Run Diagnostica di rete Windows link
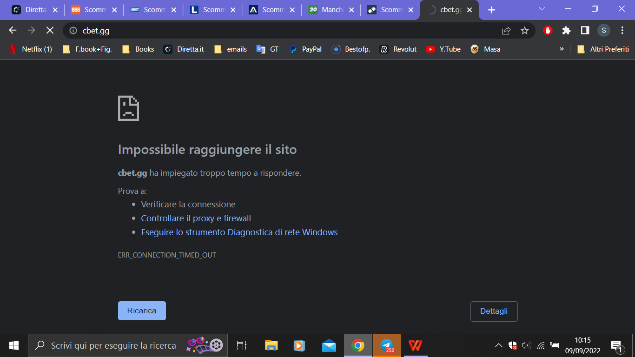 point(239,232)
